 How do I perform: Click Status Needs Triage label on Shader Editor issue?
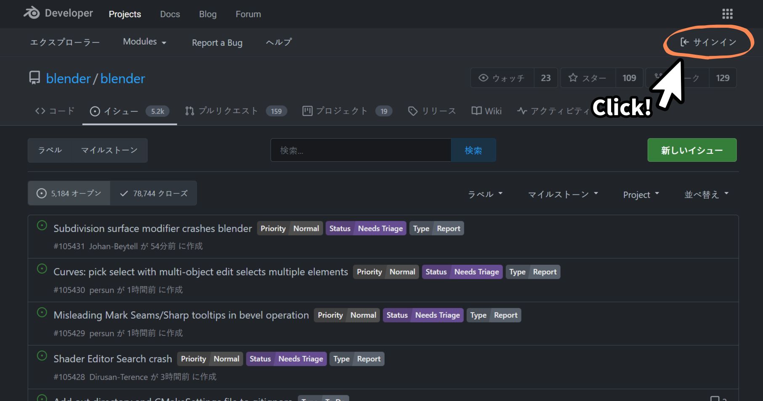pos(287,359)
